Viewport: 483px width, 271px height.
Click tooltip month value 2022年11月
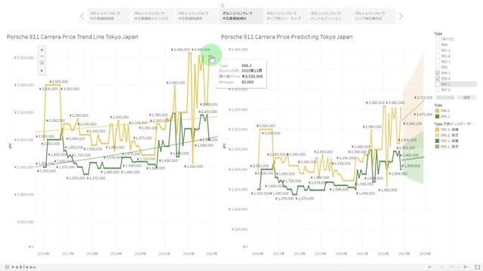point(251,71)
